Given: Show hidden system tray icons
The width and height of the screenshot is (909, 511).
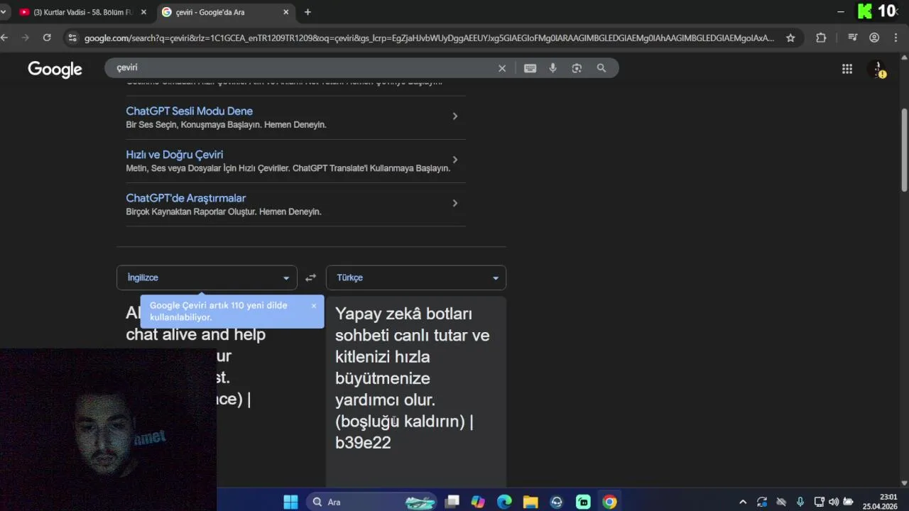Looking at the screenshot, I should 743,502.
